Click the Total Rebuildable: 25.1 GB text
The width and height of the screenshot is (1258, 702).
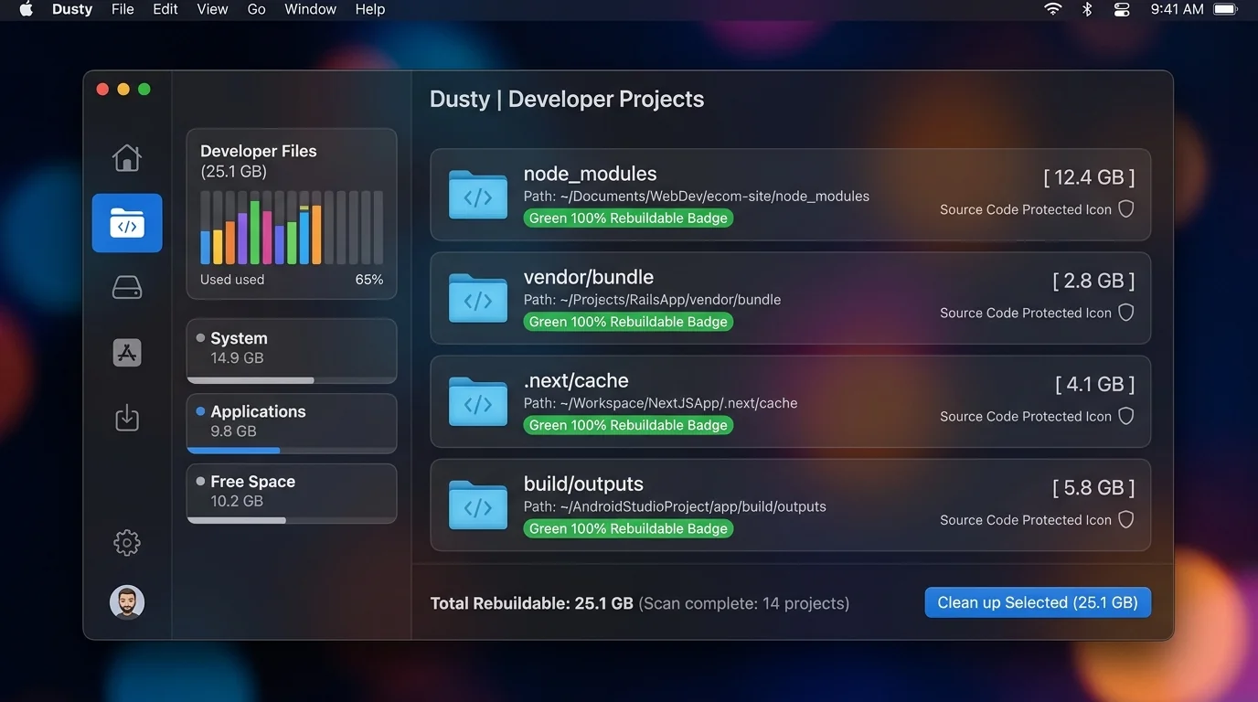pyautogui.click(x=532, y=603)
